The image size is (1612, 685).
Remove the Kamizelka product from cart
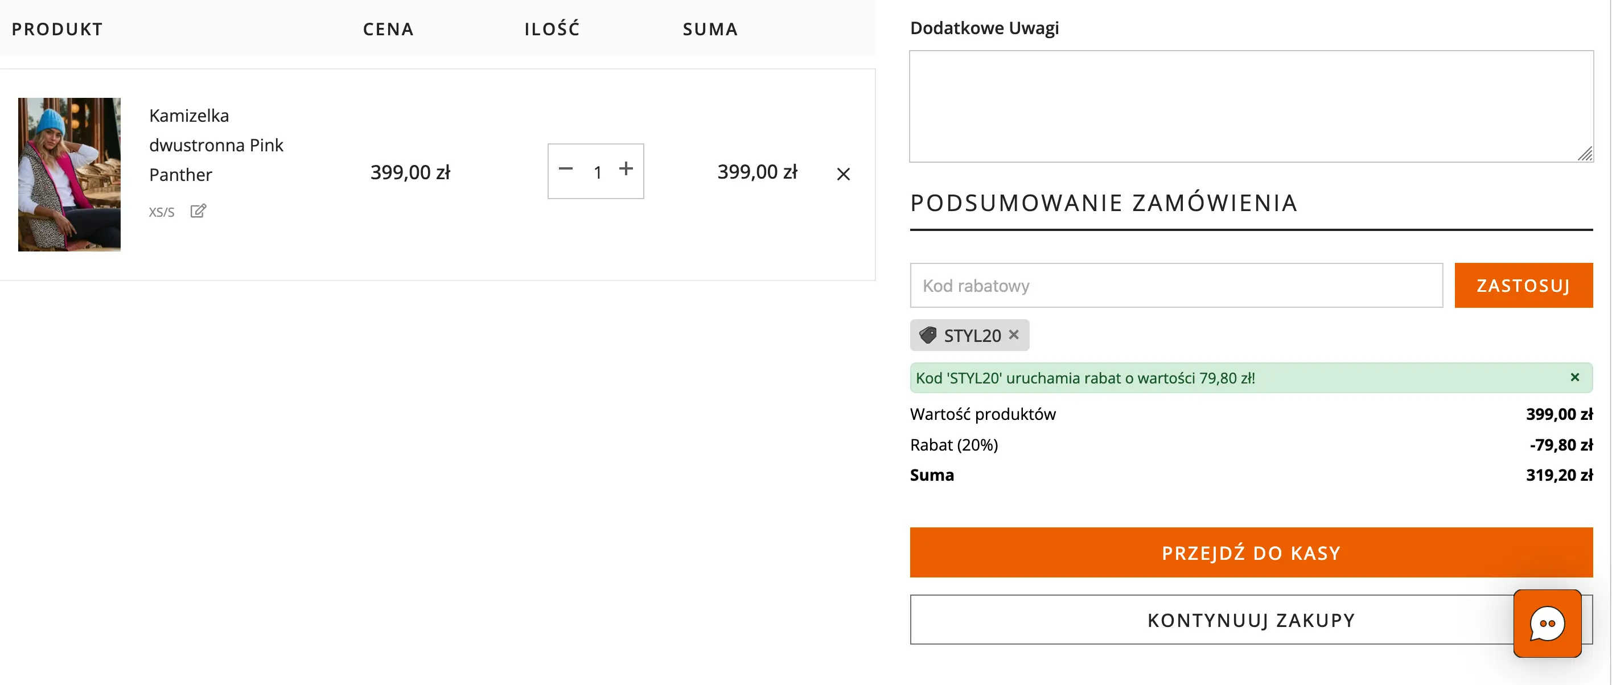[x=843, y=174]
